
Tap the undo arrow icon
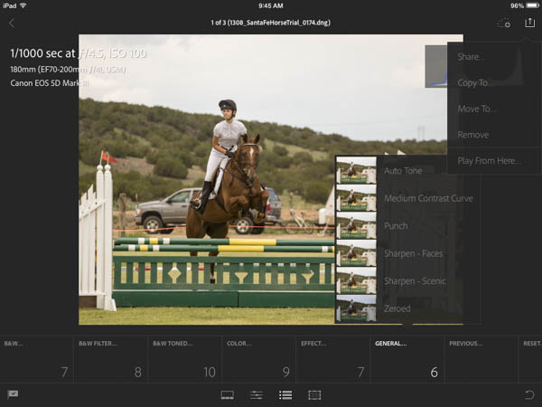coord(529,394)
